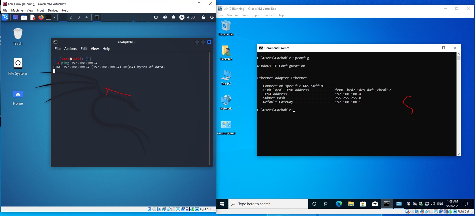Lock the Kali screen with padlock icon
The width and height of the screenshot is (475, 216).
point(203,17)
